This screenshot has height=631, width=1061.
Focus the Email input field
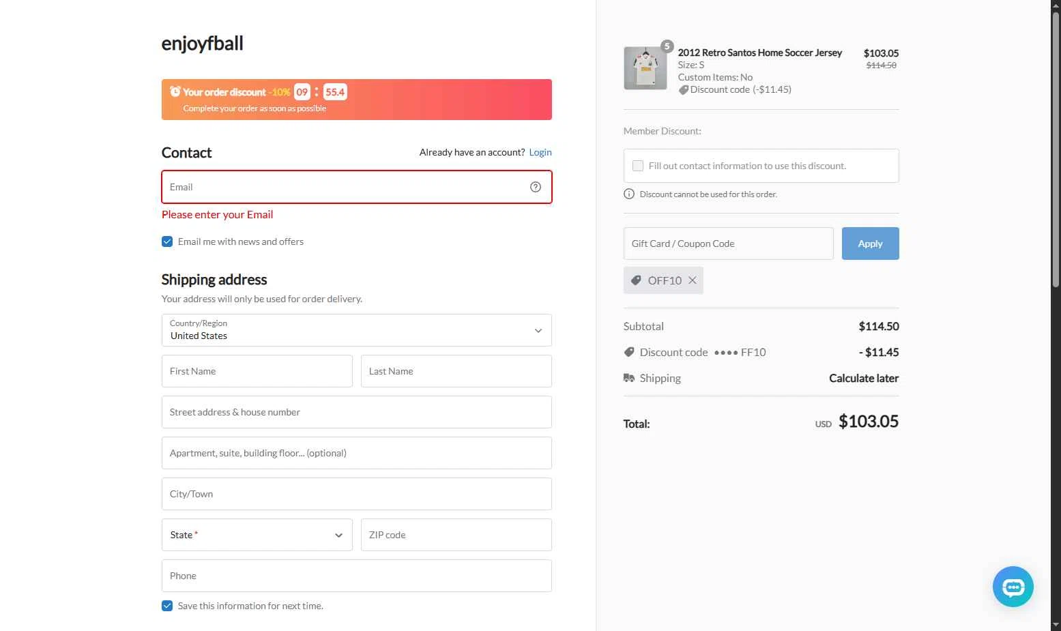point(357,187)
